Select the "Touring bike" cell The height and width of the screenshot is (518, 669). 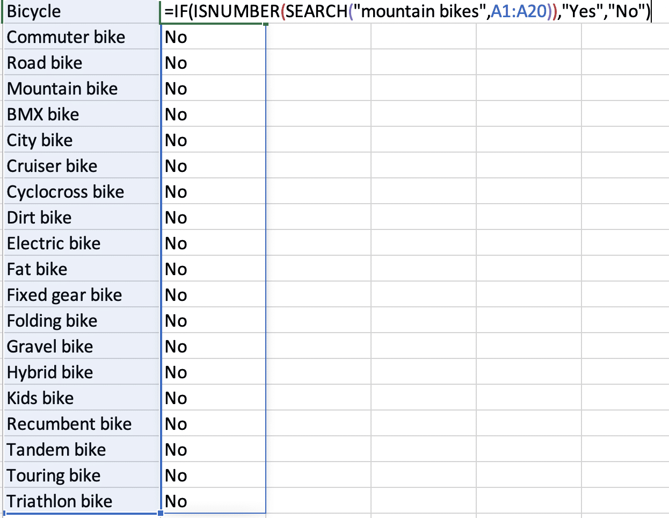coord(81,476)
